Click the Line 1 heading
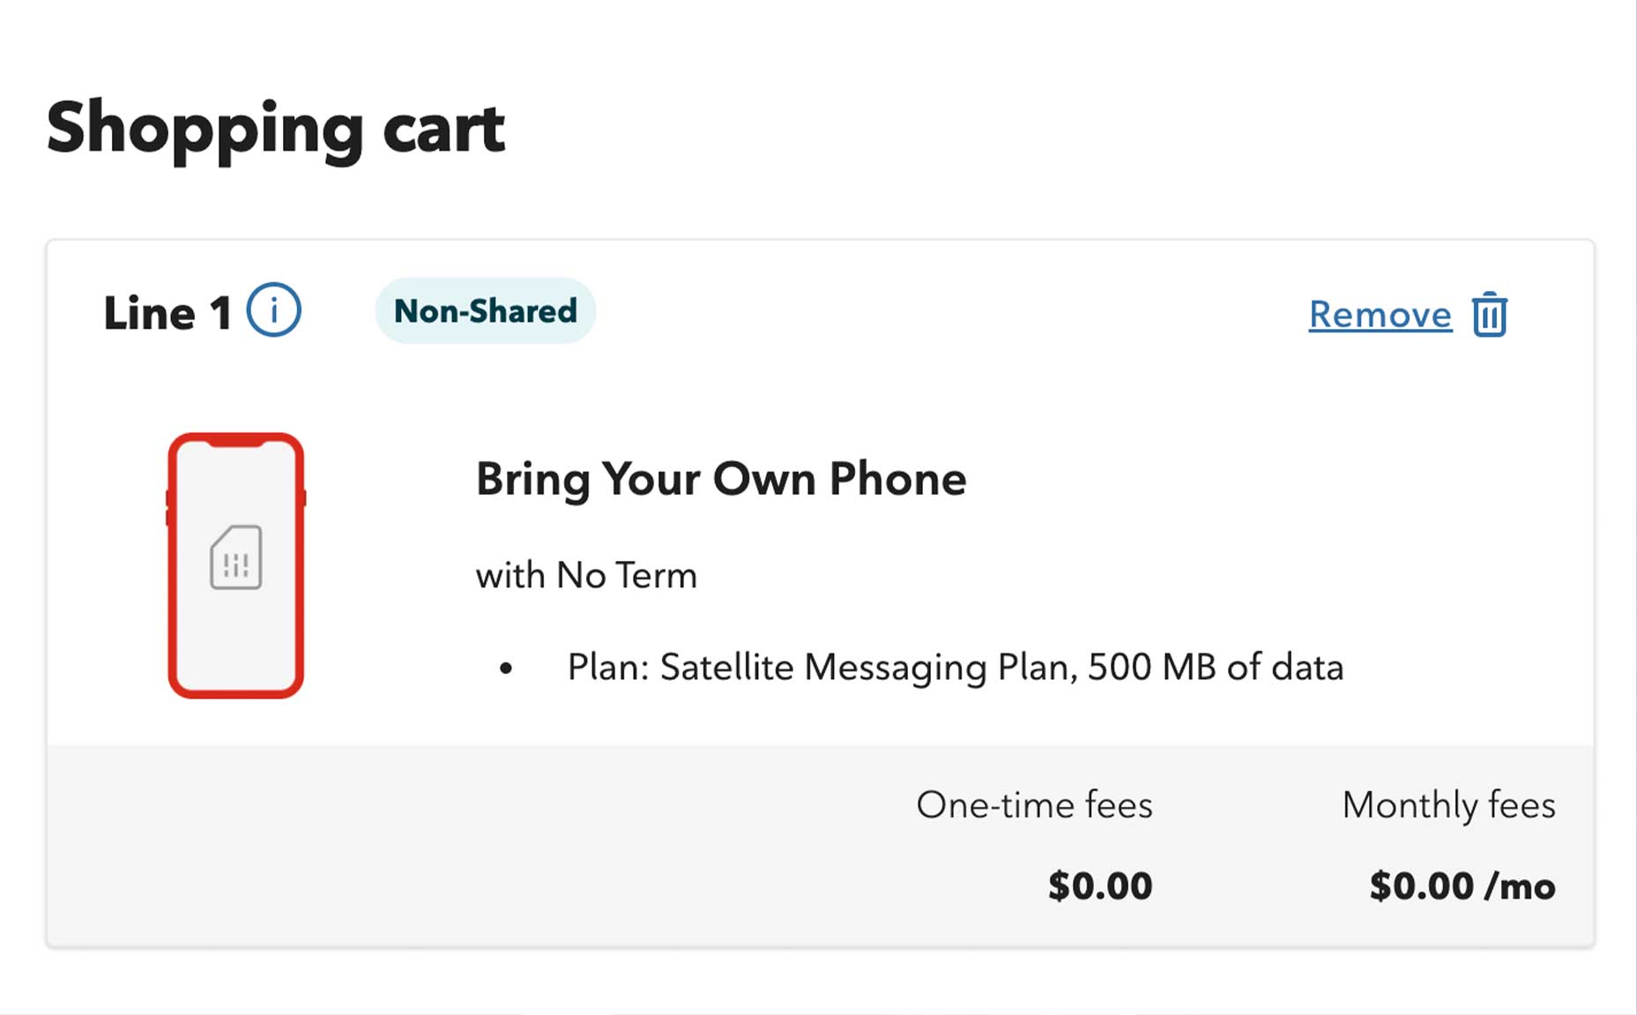The image size is (1637, 1015). pos(167,313)
